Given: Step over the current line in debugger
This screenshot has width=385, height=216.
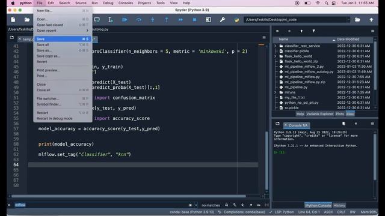Looking at the screenshot, I should tap(139, 20).
